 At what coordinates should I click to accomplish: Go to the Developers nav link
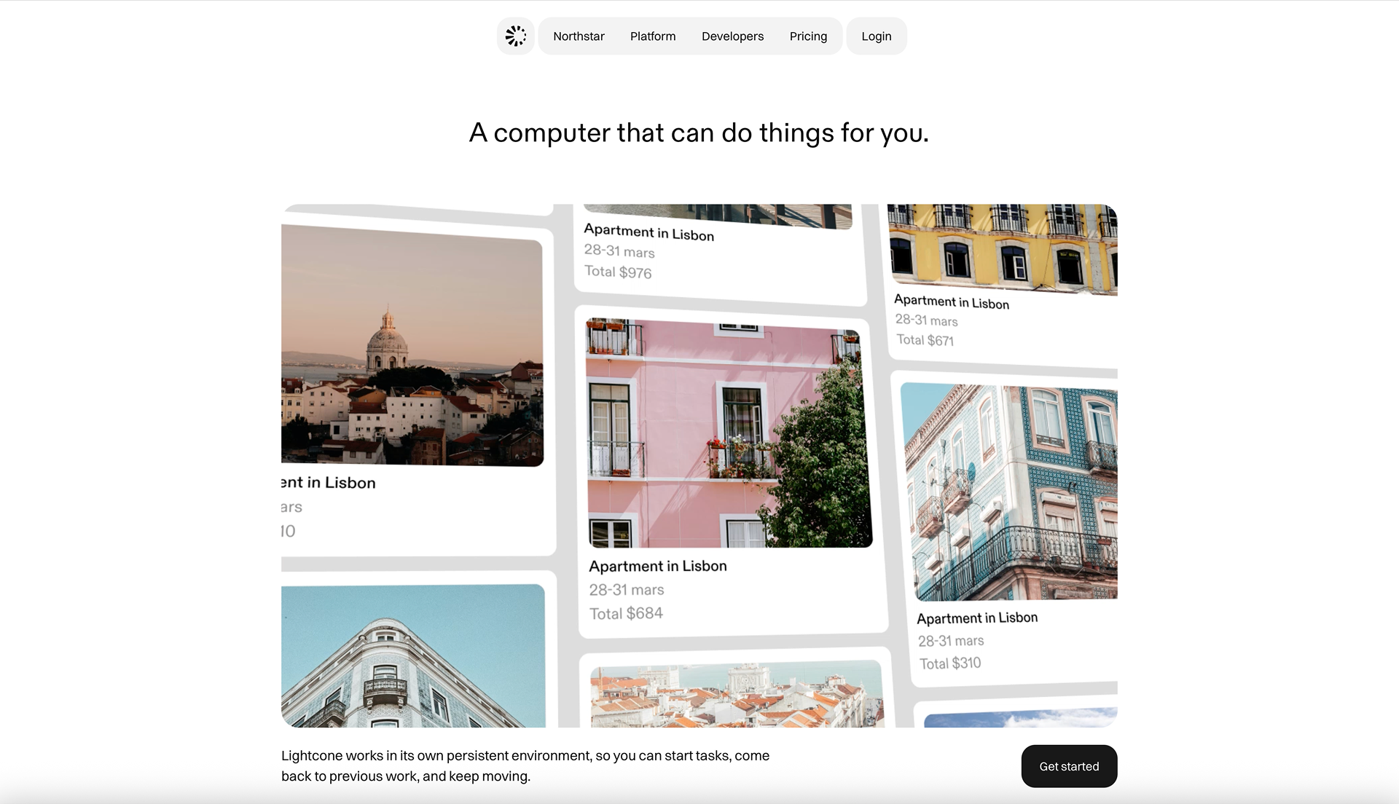732,36
